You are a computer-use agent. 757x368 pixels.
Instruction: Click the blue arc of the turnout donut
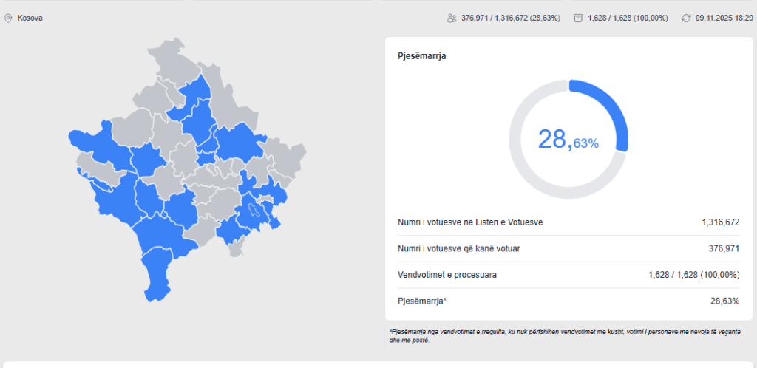[x=612, y=107]
